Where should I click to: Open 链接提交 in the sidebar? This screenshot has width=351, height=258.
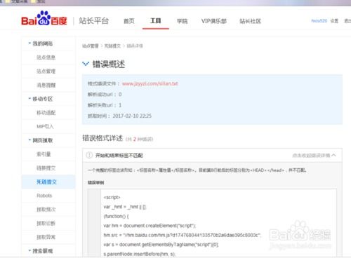click(x=46, y=168)
